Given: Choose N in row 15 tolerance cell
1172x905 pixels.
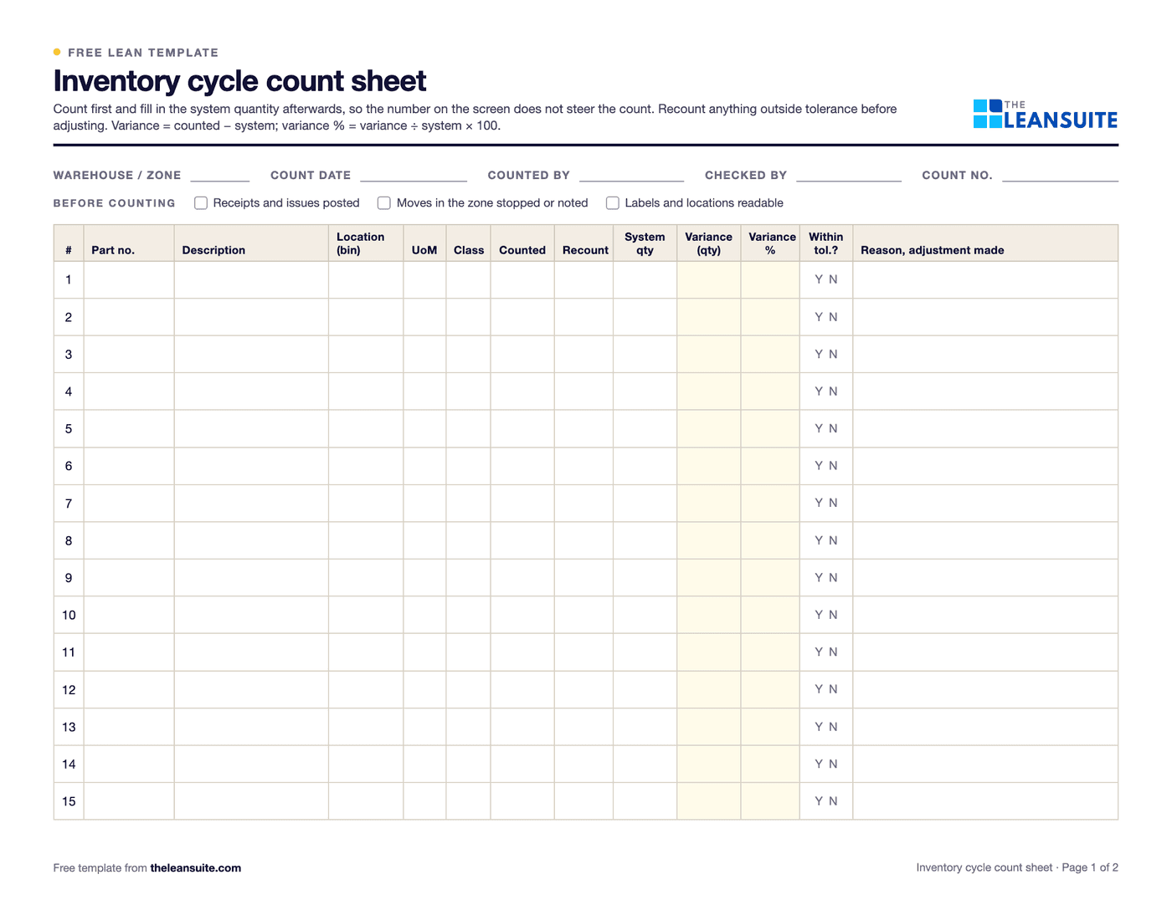Looking at the screenshot, I should [x=833, y=801].
